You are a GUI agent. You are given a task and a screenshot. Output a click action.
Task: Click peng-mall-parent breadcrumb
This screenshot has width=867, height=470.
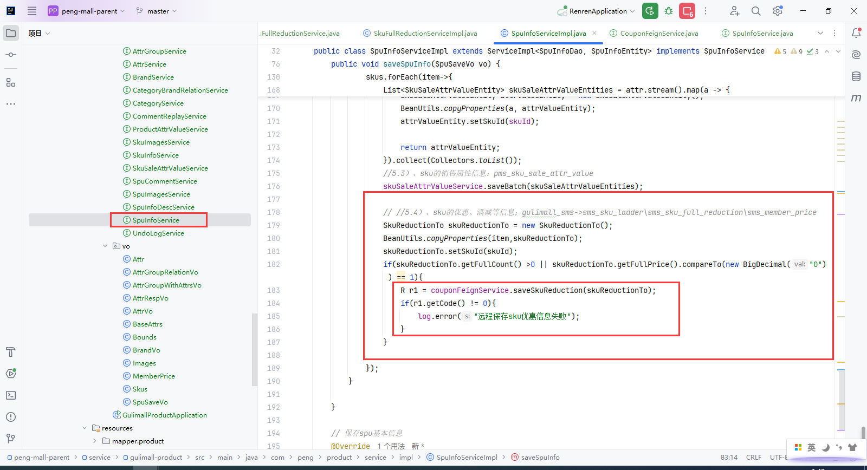coord(37,457)
